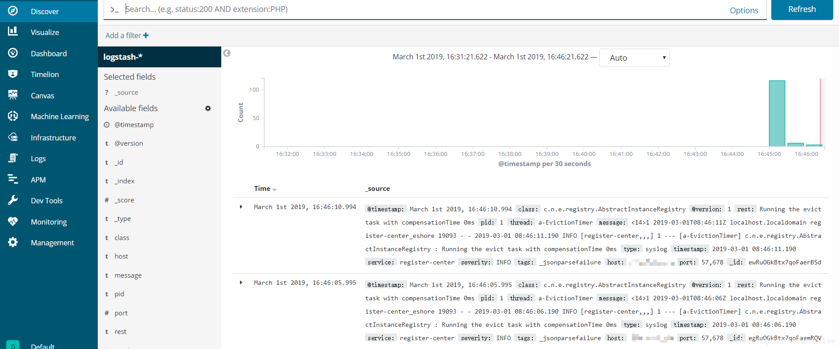Select the _index field in list

coord(124,181)
